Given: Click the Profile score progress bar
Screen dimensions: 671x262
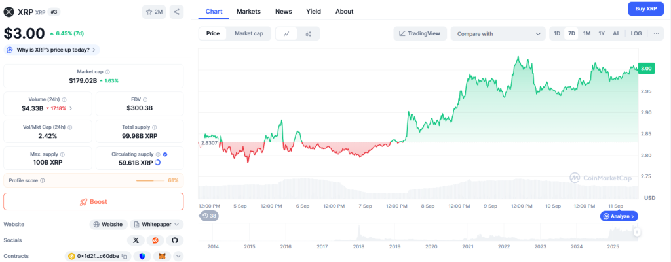Looking at the screenshot, I should point(150,181).
